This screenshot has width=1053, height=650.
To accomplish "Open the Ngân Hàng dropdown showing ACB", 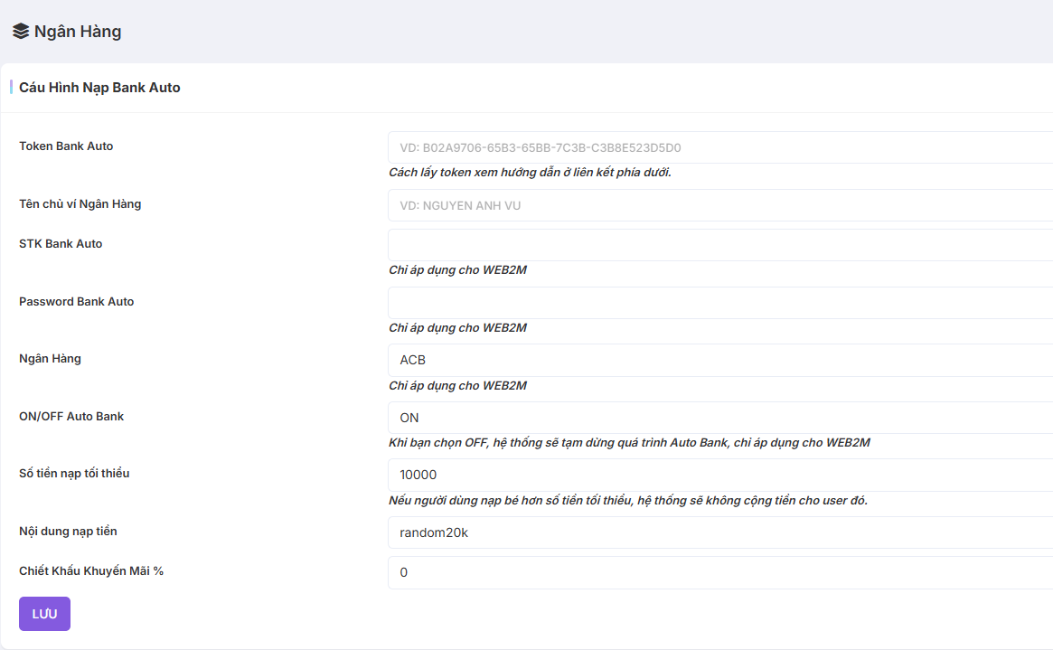I will [x=719, y=360].
